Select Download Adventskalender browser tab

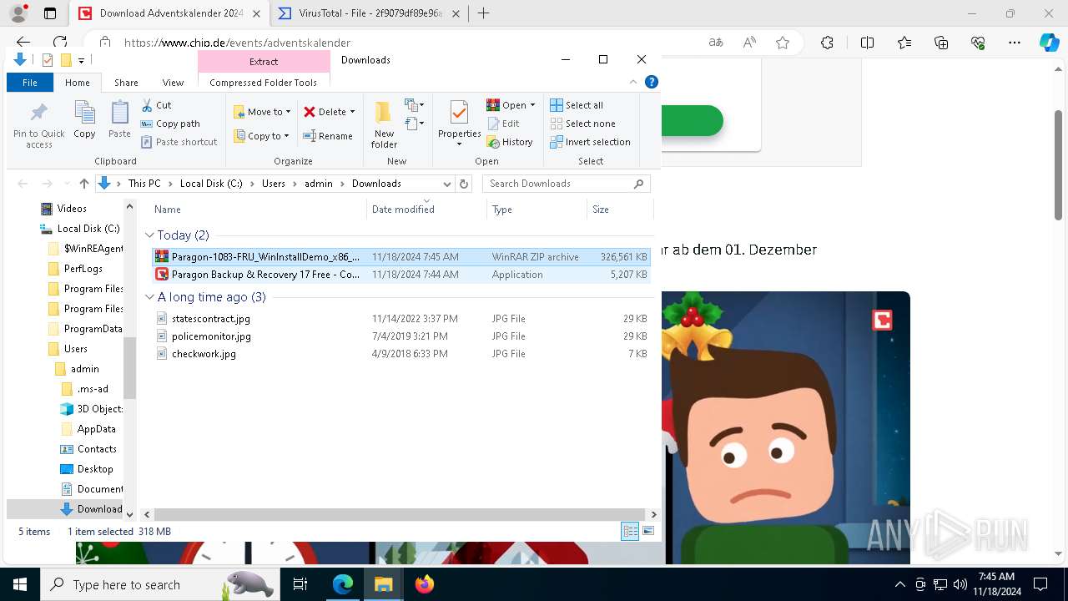[171, 13]
